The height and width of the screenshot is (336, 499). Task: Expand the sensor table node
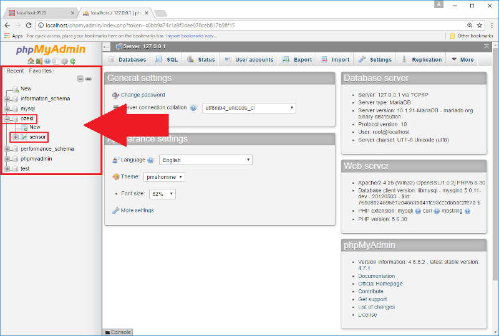tap(15, 137)
